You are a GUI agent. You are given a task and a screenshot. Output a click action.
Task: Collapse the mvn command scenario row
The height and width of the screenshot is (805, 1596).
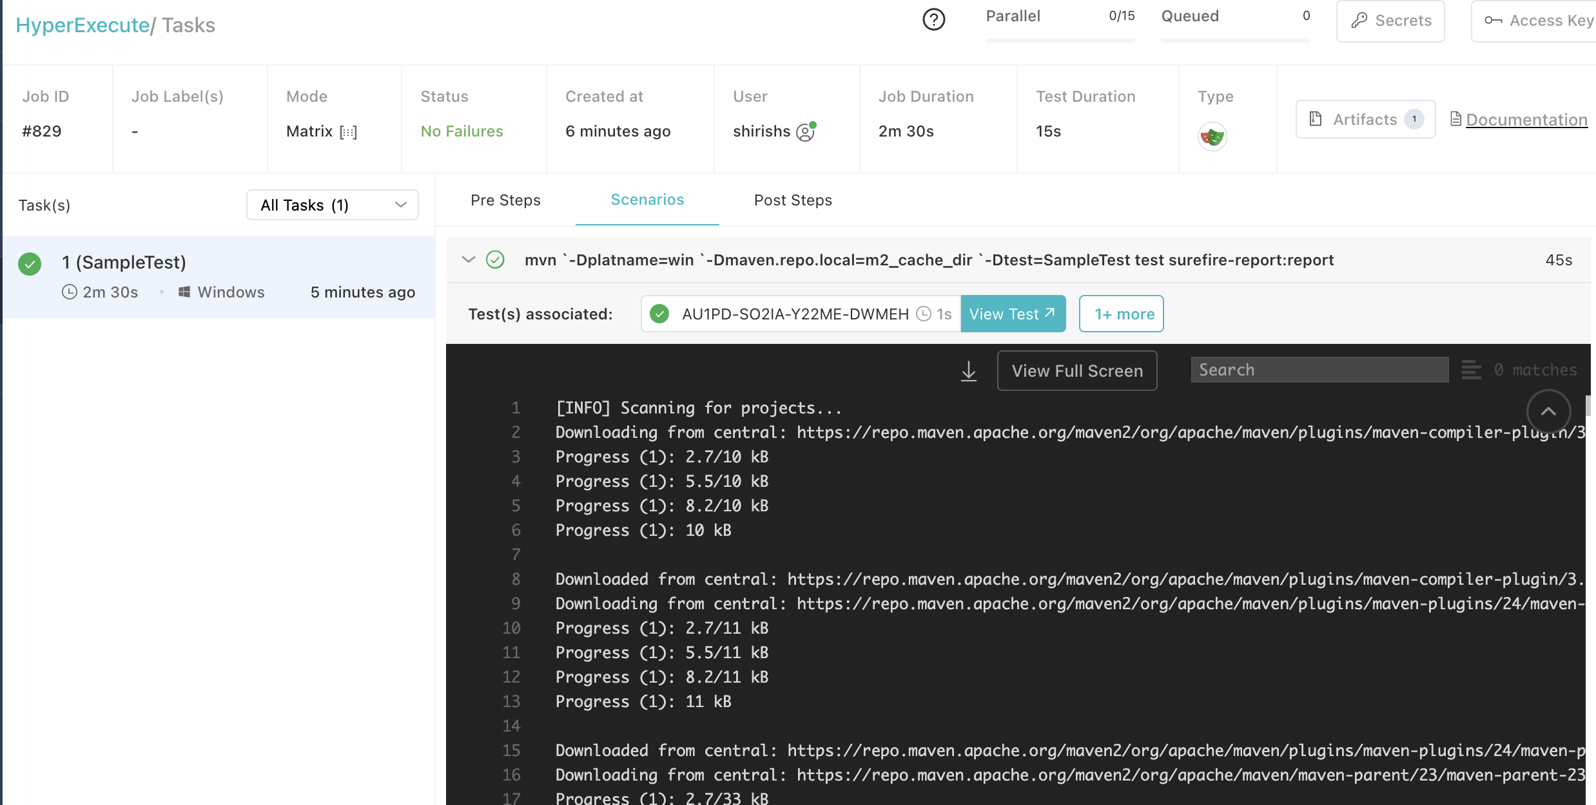tap(469, 260)
